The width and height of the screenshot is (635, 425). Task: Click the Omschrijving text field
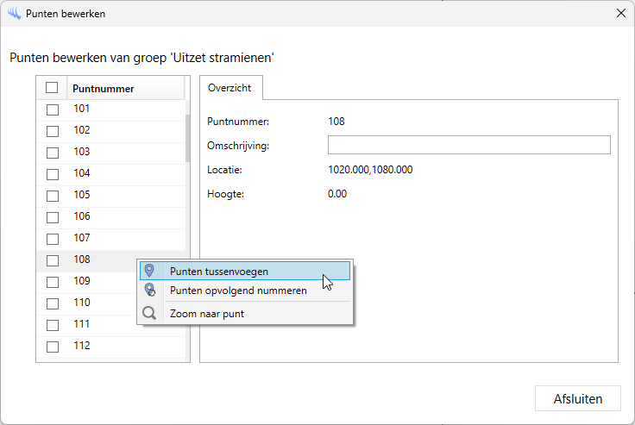coord(468,145)
